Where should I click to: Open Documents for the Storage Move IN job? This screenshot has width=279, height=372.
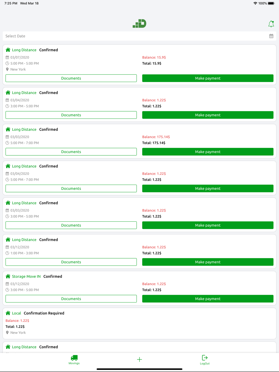(71, 299)
